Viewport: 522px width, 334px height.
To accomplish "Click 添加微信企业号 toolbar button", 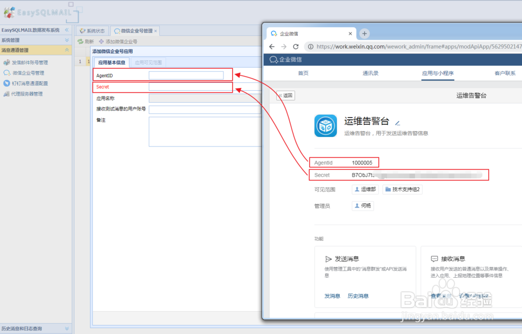I will click(x=118, y=42).
